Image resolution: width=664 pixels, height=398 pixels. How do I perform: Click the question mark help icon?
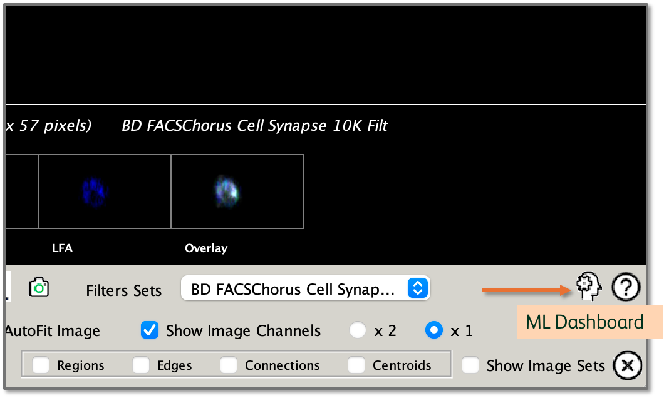tap(625, 287)
